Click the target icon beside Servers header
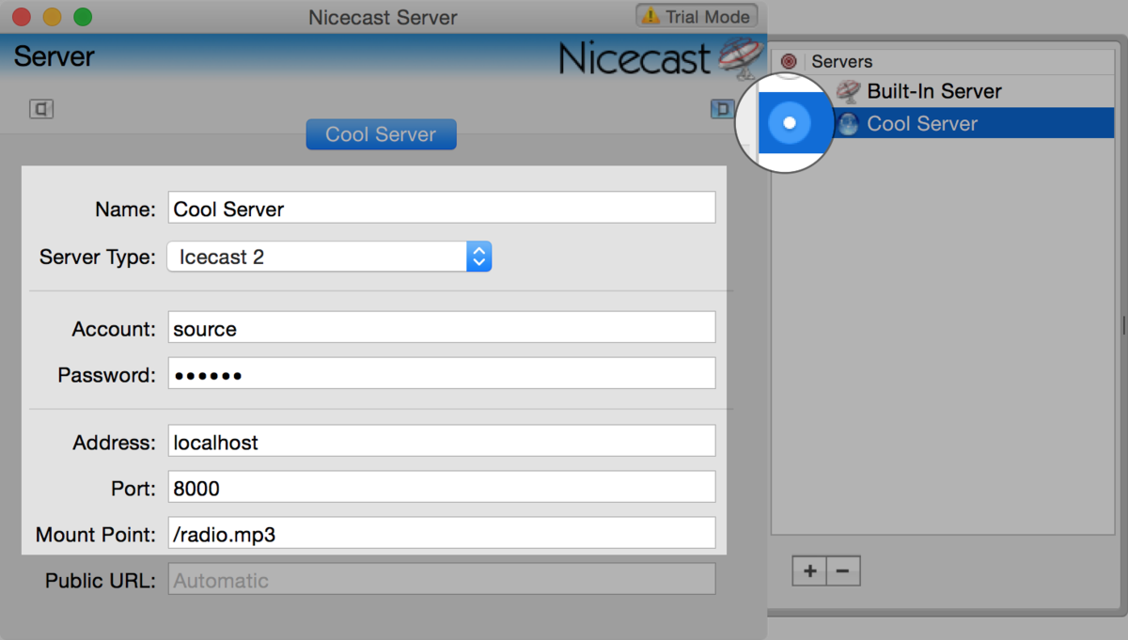The width and height of the screenshot is (1128, 640). click(x=788, y=61)
